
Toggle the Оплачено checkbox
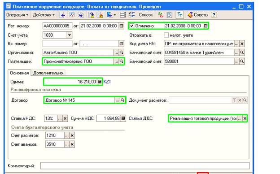(x=132, y=26)
